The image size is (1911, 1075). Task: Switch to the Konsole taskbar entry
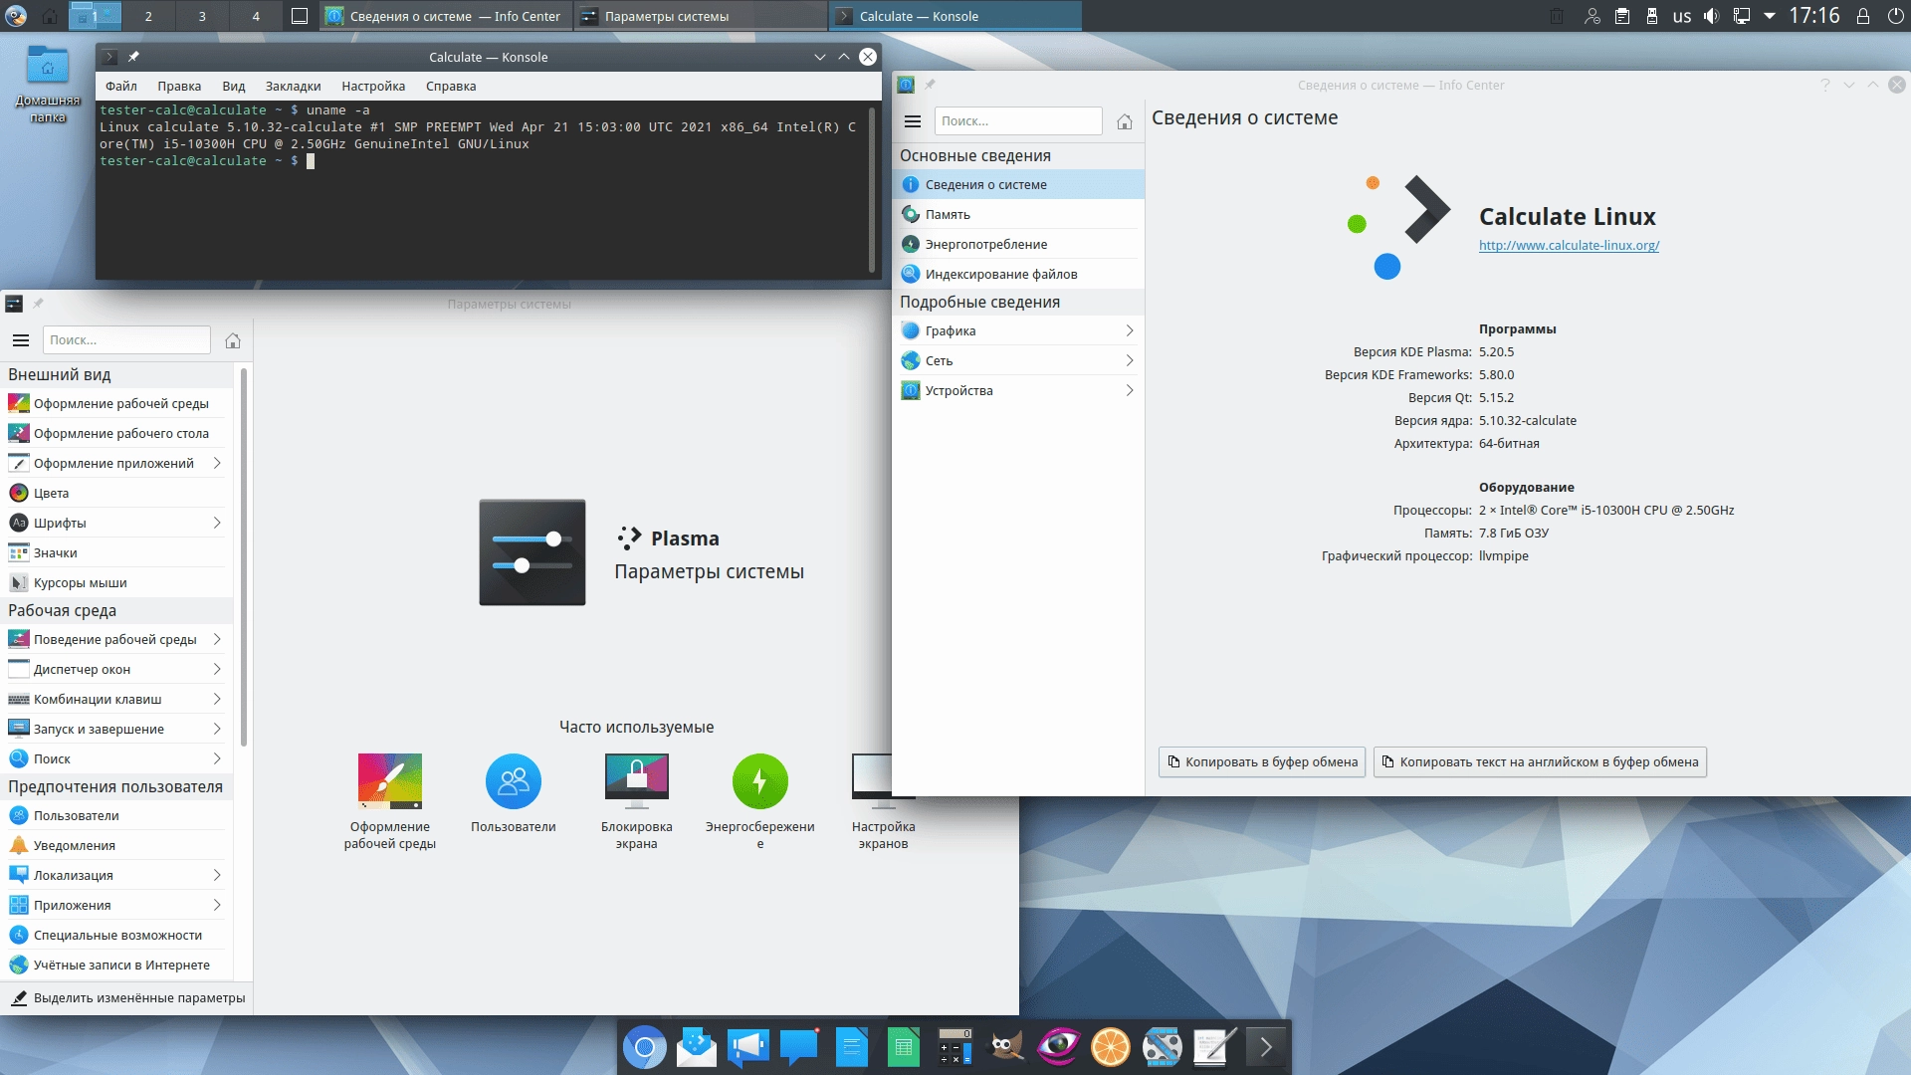click(x=955, y=16)
